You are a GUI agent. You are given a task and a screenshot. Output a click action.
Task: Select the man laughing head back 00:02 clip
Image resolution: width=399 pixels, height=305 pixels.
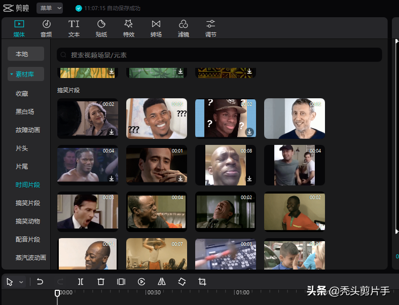tap(226, 212)
